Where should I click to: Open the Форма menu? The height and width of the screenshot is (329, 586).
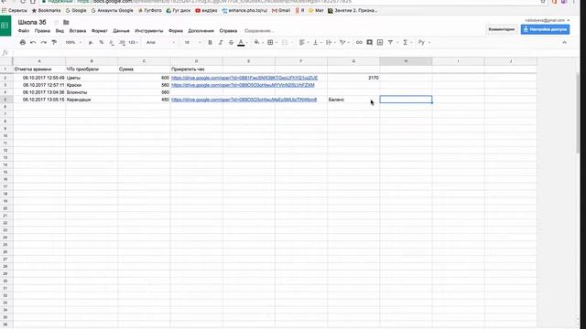(x=176, y=31)
